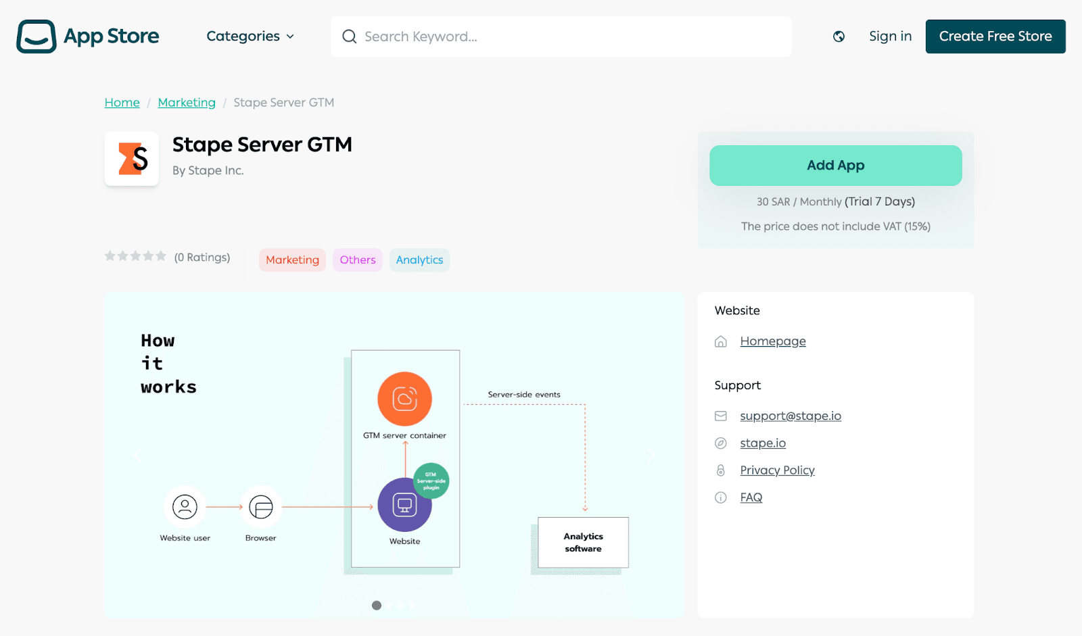Select the Marketing category tag

[x=292, y=260]
